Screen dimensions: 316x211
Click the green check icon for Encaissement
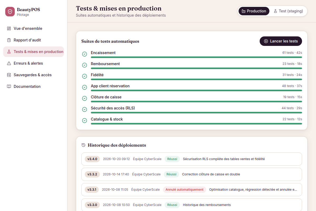pyautogui.click(x=85, y=54)
